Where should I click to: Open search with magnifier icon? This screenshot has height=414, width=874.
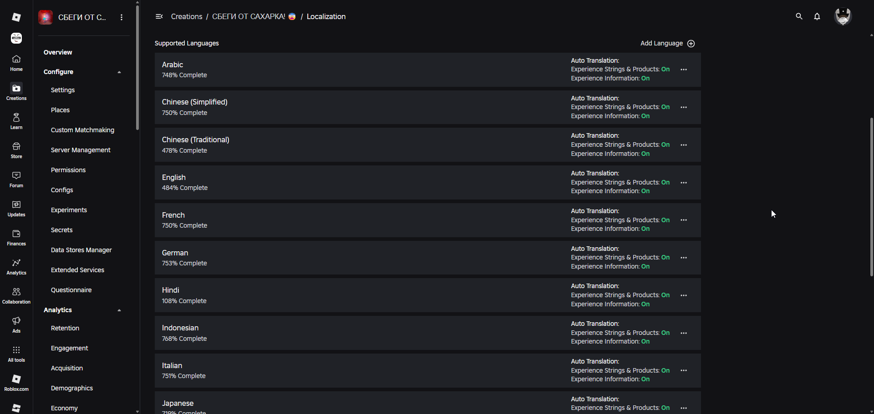pos(799,16)
